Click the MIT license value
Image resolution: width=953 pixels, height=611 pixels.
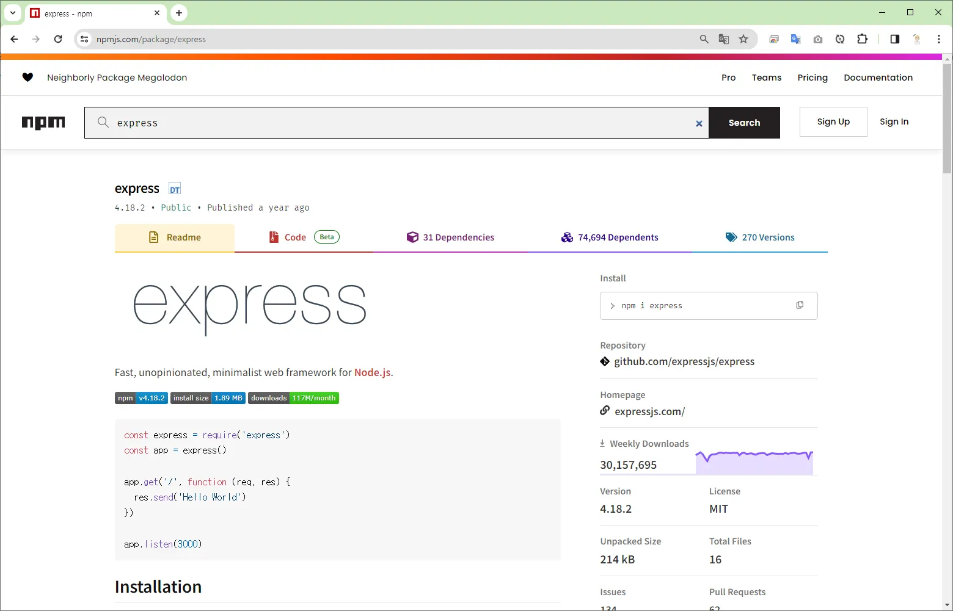[x=718, y=509]
